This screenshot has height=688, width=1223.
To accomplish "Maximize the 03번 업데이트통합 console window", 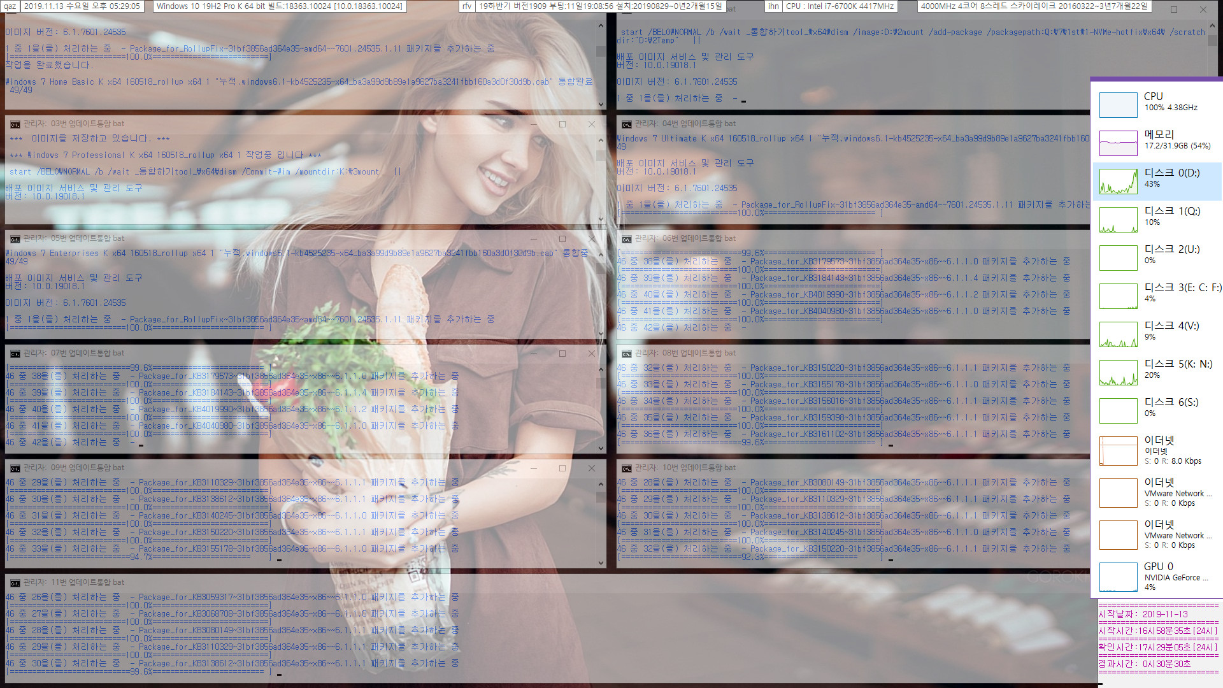I will [x=562, y=124].
